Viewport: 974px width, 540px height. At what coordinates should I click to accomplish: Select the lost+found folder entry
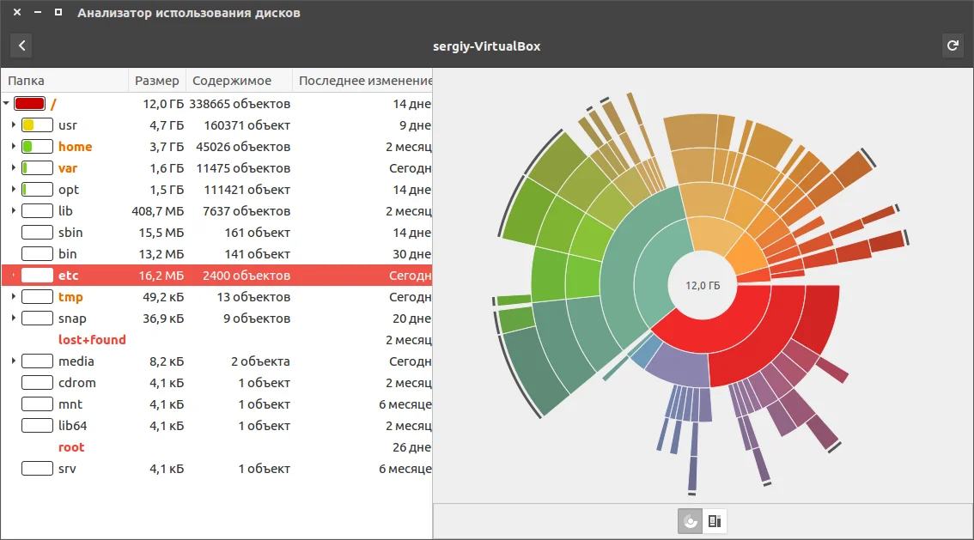[92, 340]
